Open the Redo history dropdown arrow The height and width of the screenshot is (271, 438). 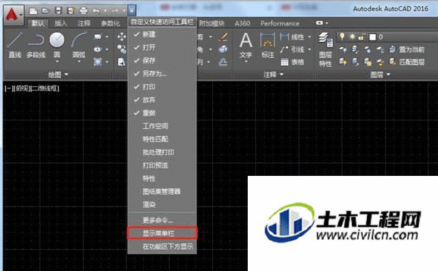[124, 11]
